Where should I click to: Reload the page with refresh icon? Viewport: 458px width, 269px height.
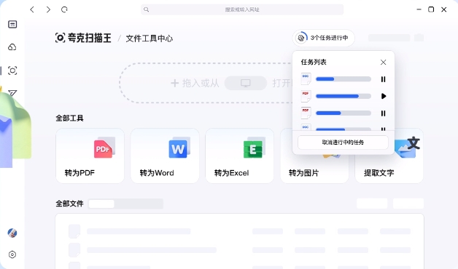click(64, 9)
